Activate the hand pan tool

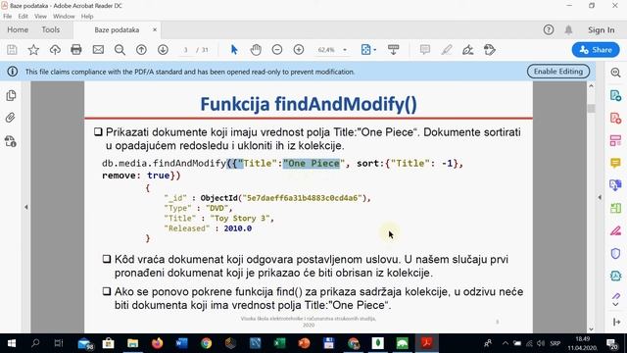pos(256,50)
